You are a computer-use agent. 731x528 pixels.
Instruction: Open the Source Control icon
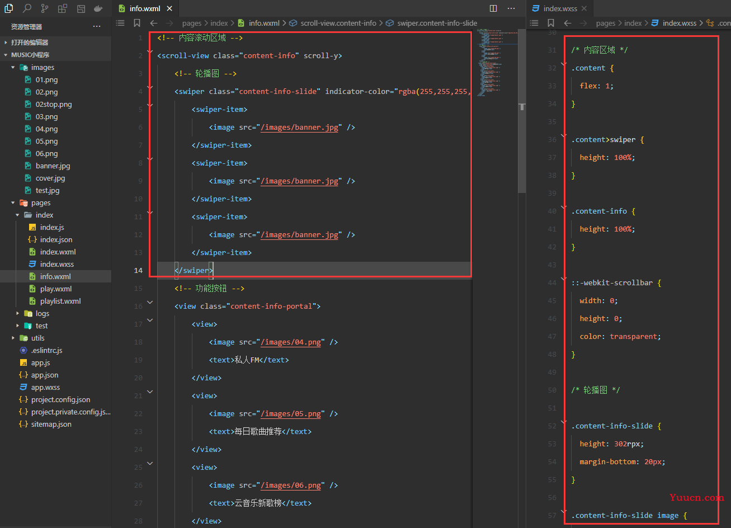coord(45,8)
